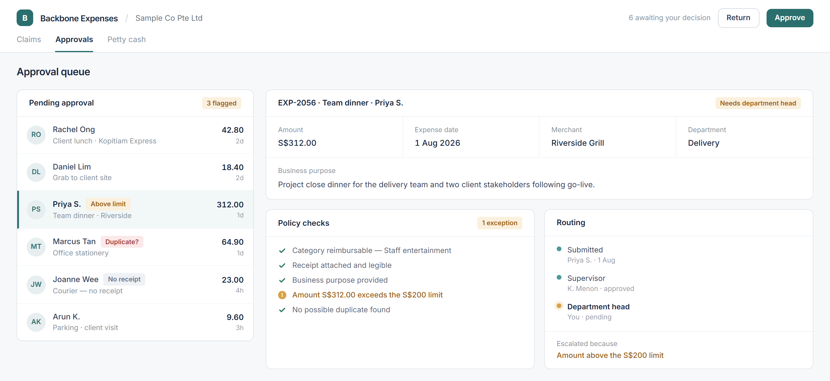The image size is (830, 381).
Task: Open Marcus Tan's office stationery claim
Action: [x=135, y=247]
